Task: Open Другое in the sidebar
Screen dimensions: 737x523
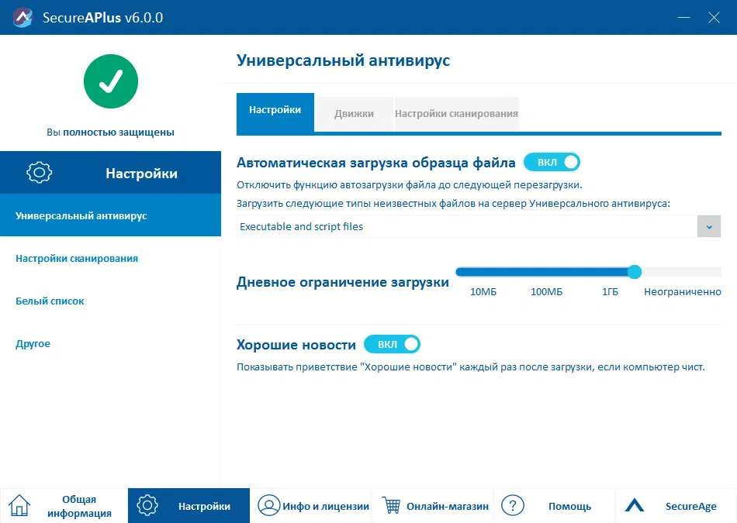Action: (x=33, y=344)
